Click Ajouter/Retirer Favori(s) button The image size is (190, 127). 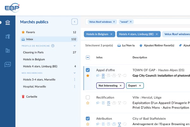(157, 45)
